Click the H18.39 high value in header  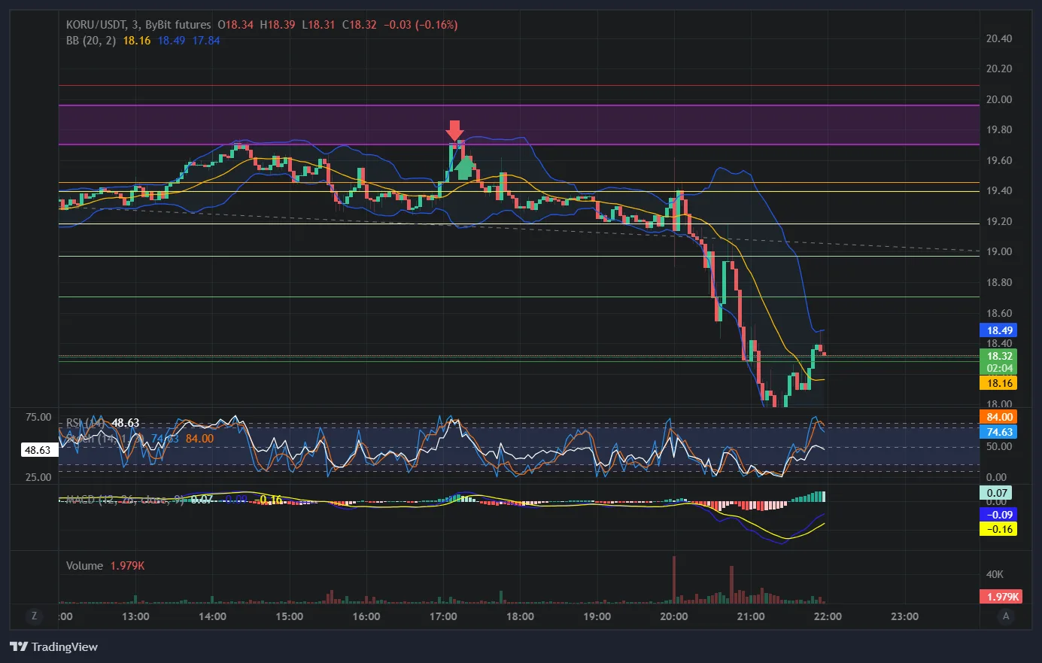[278, 25]
